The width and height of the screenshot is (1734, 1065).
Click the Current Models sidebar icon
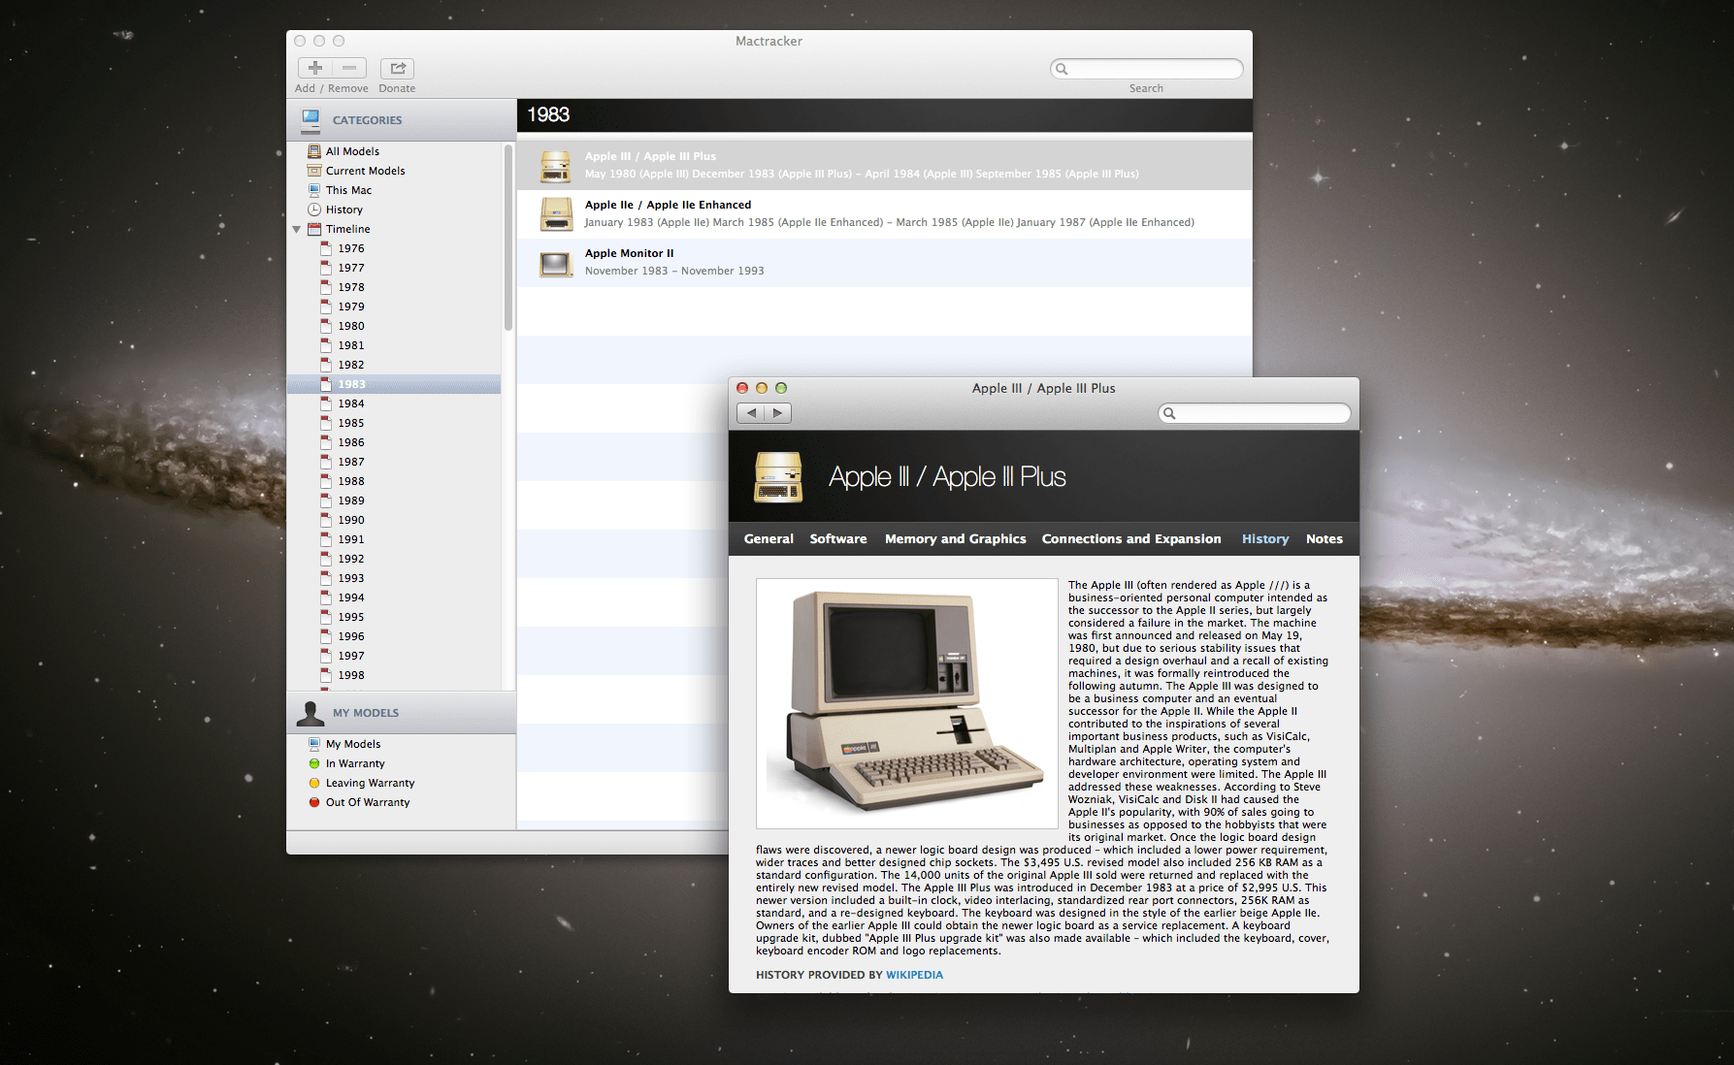point(315,171)
